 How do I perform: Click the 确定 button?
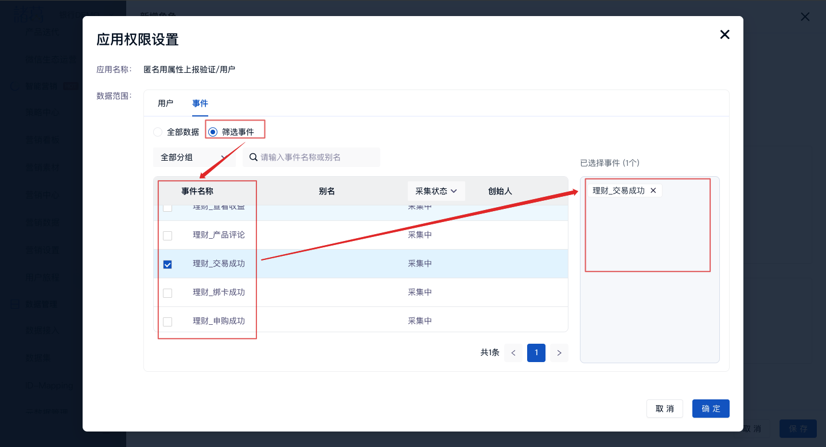click(711, 409)
